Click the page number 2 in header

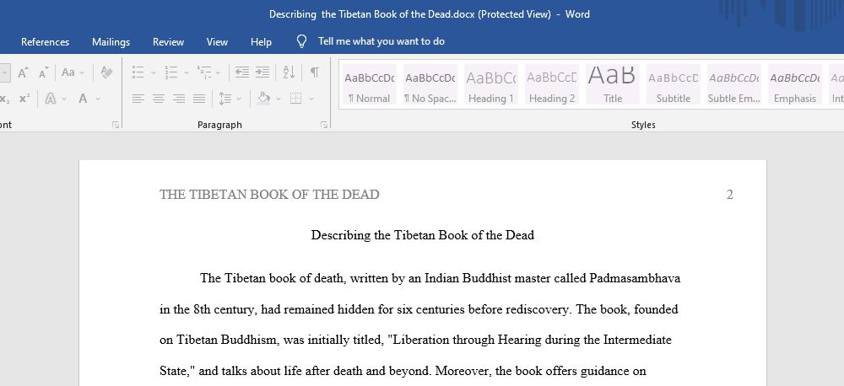tap(730, 195)
